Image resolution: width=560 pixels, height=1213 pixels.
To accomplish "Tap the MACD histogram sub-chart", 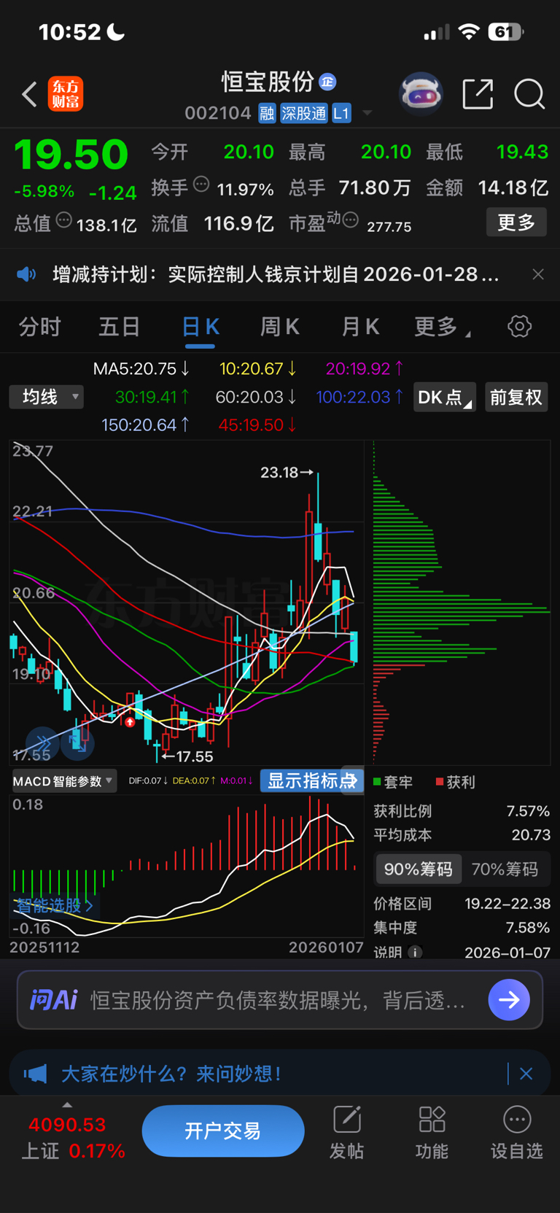I will (x=186, y=867).
